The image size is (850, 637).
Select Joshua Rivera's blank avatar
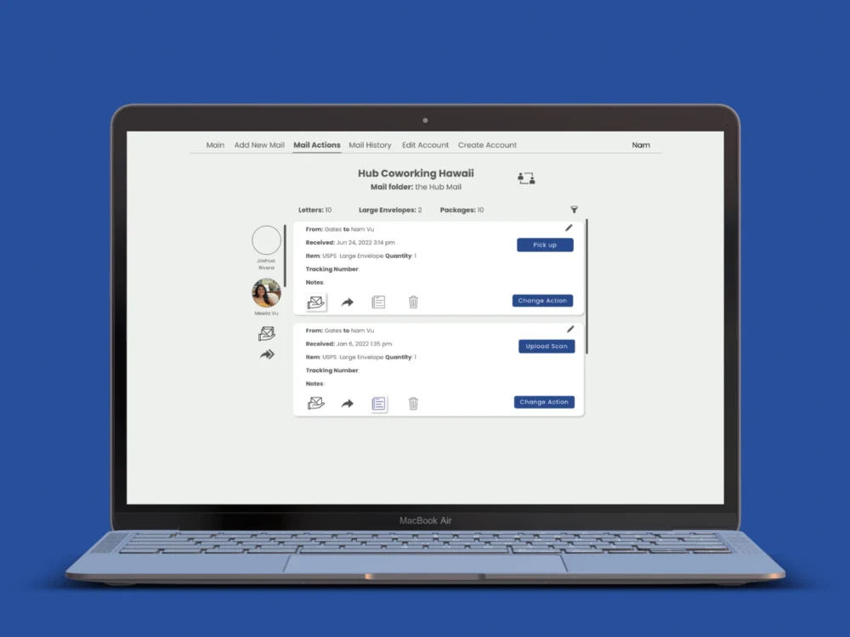point(266,240)
